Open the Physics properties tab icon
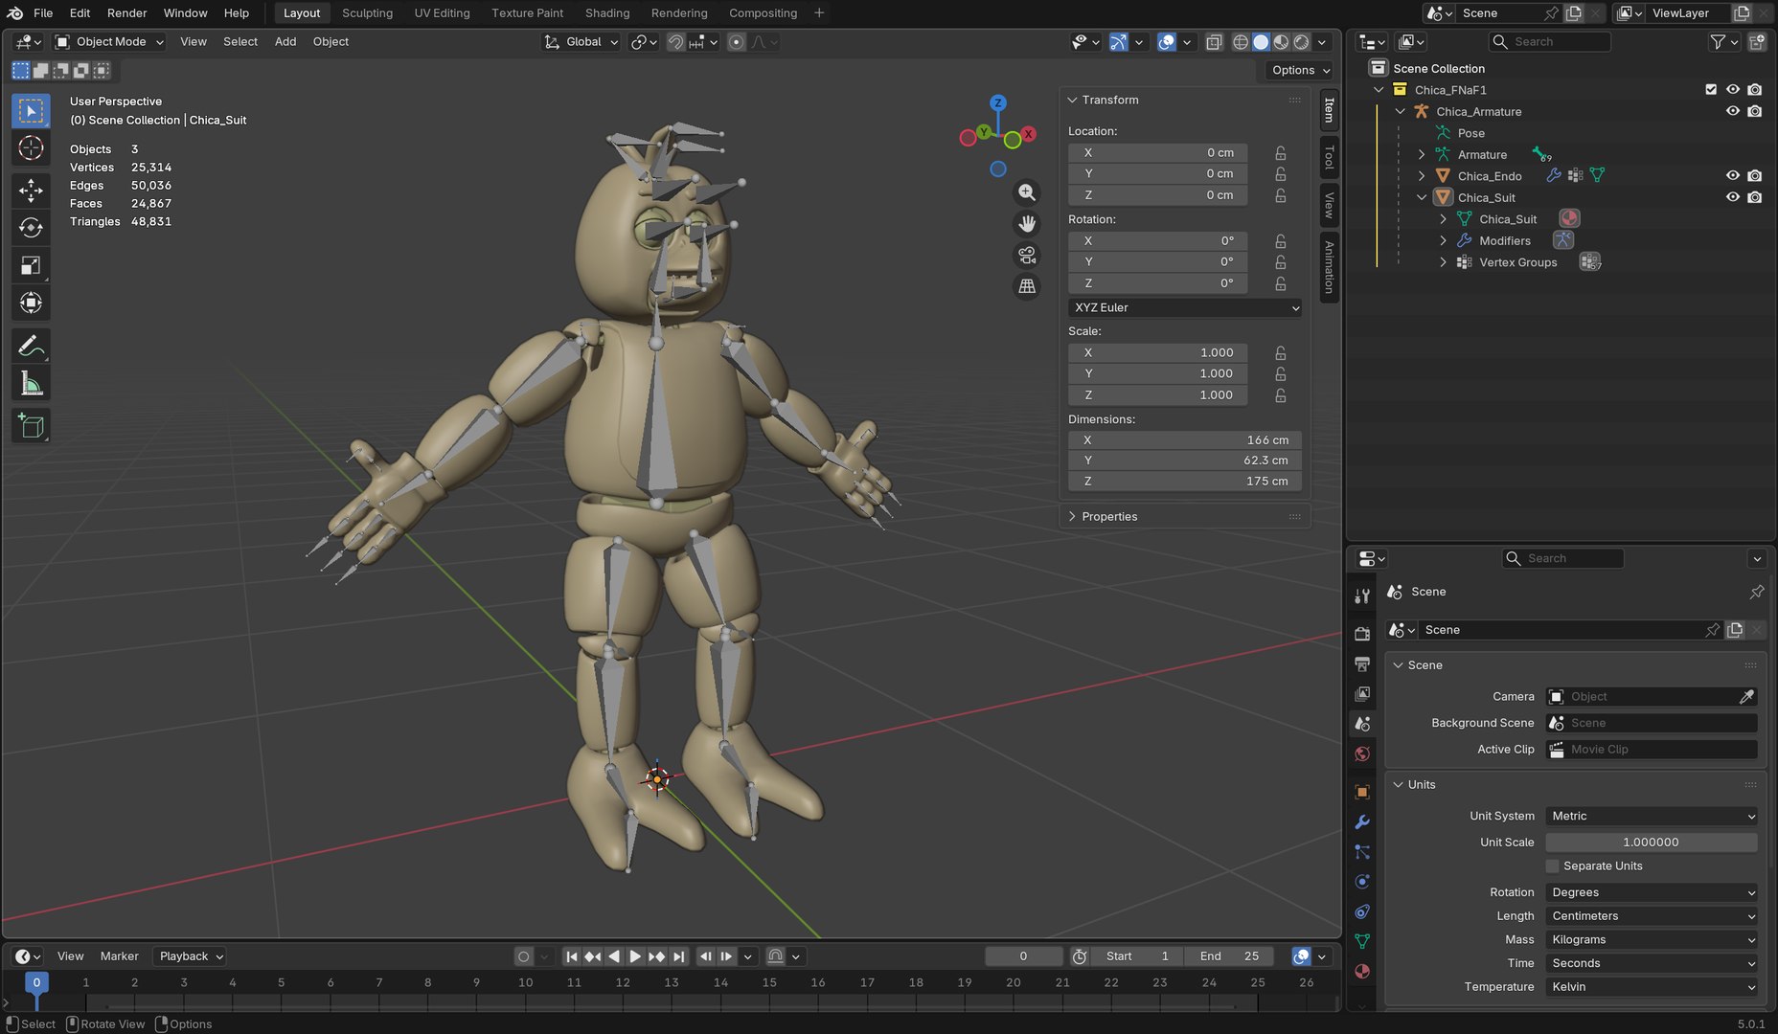The image size is (1778, 1034). point(1362,882)
